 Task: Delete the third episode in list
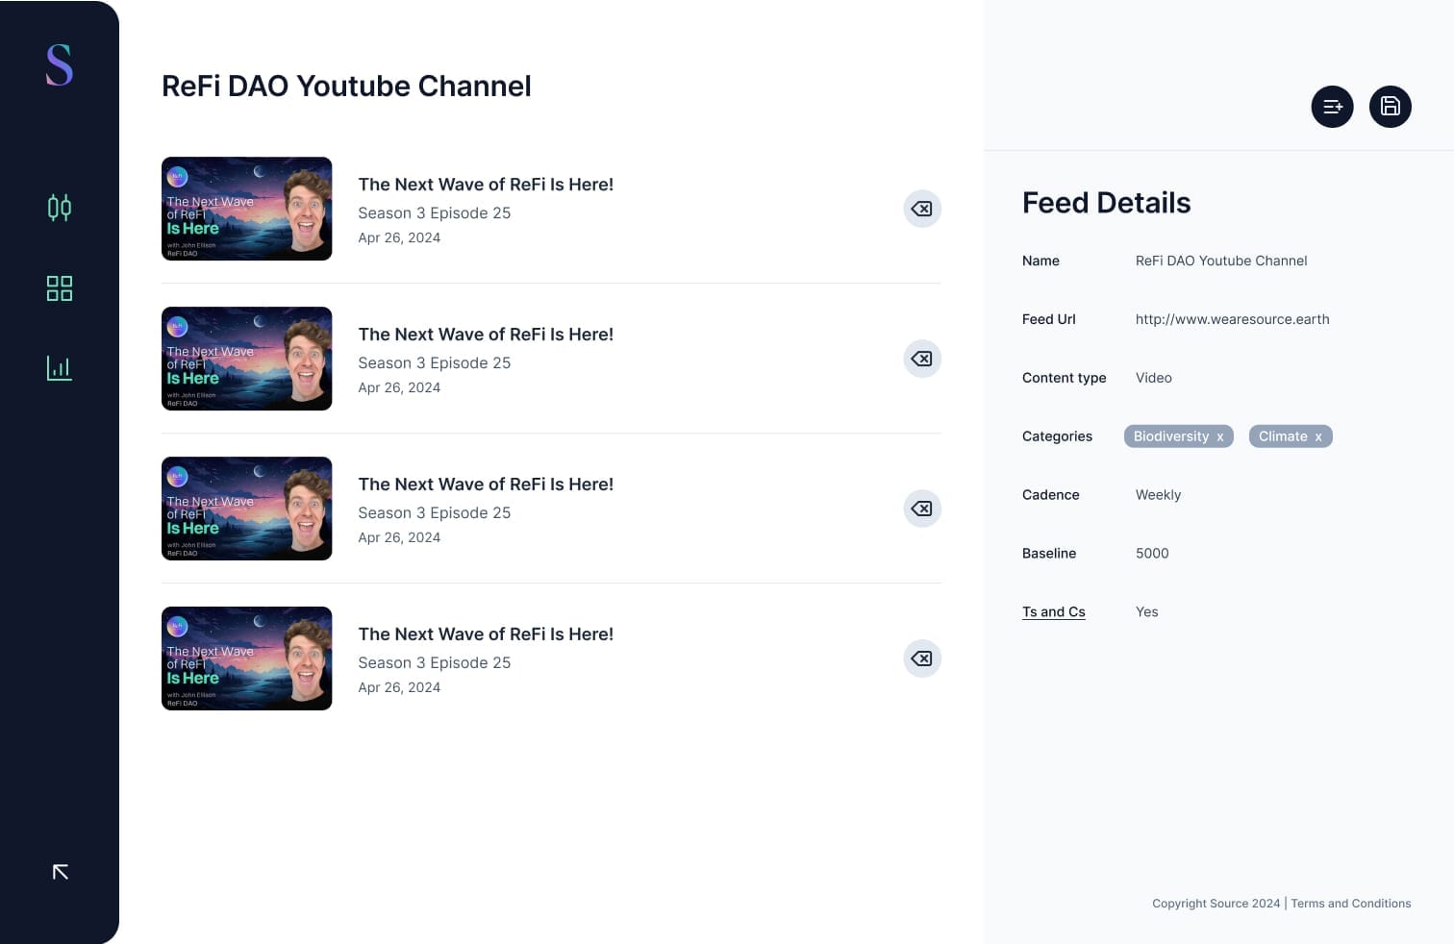click(x=921, y=509)
